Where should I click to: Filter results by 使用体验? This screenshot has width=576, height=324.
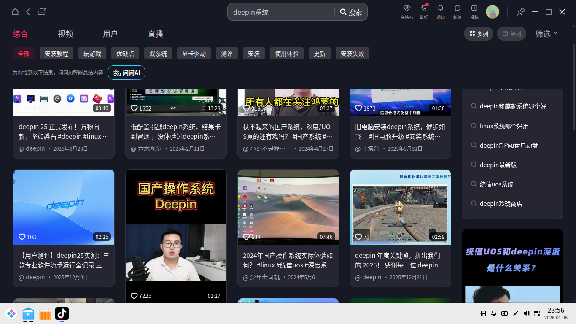pyautogui.click(x=287, y=54)
